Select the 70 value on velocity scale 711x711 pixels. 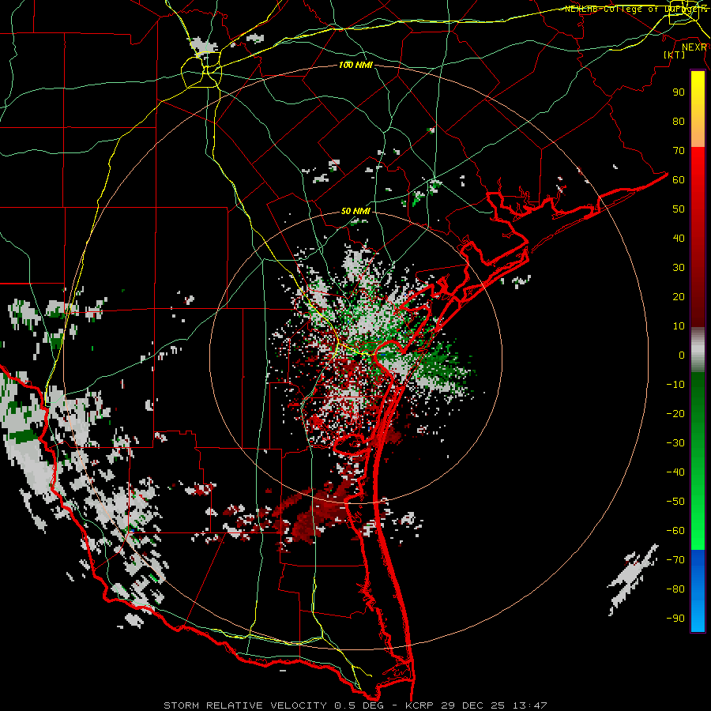[679, 151]
